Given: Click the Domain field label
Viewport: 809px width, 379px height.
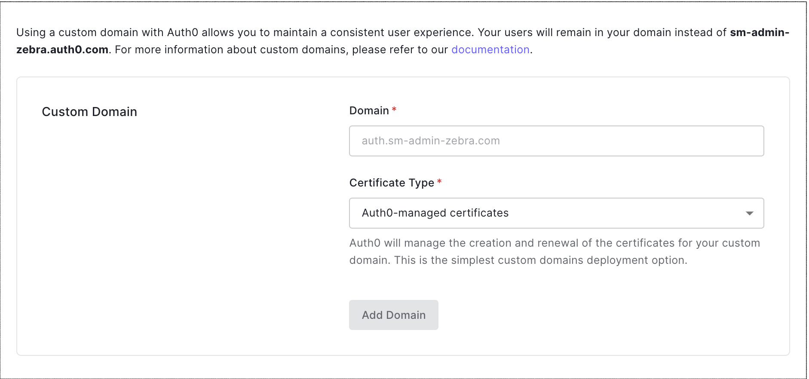Looking at the screenshot, I should tap(369, 111).
